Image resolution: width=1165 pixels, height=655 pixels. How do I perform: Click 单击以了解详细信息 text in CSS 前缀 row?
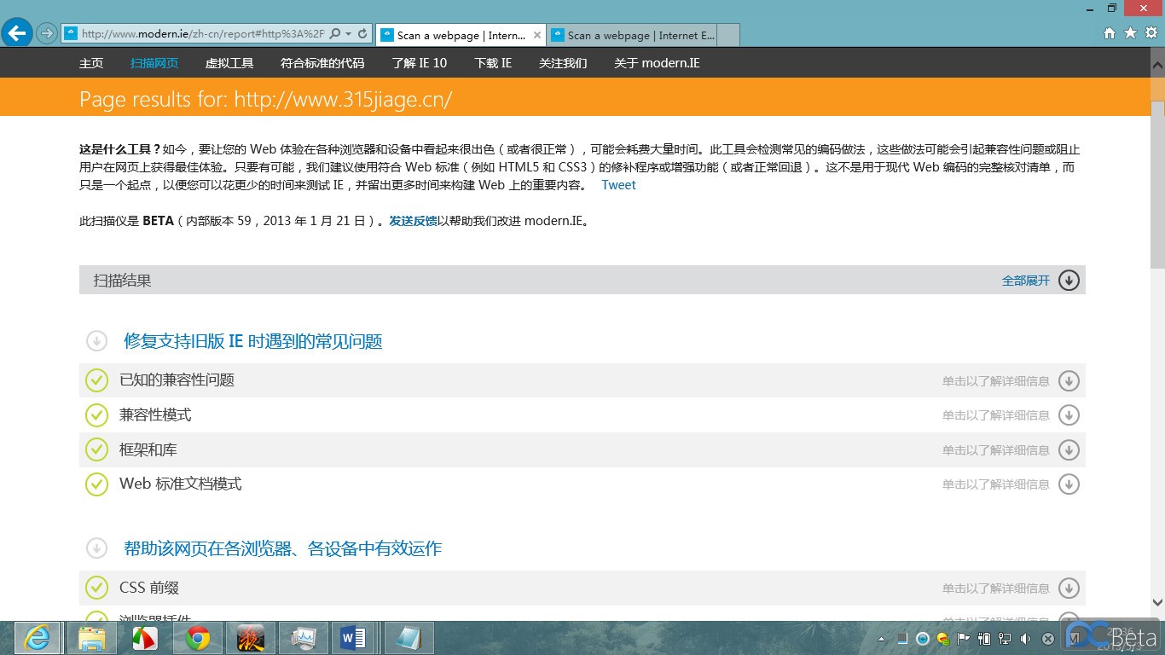(x=996, y=588)
